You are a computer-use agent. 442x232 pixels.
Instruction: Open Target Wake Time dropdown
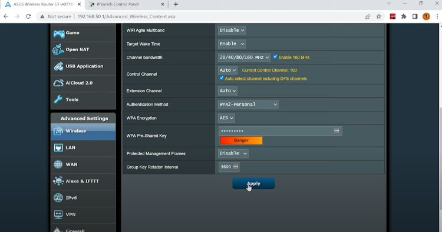[232, 44]
